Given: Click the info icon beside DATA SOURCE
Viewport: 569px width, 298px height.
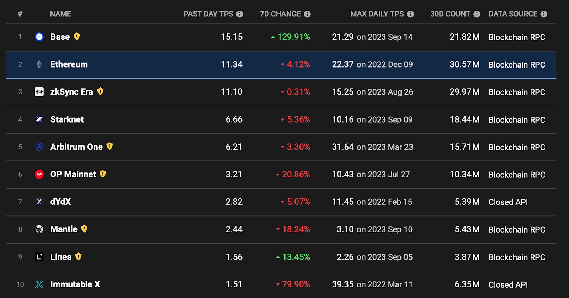Looking at the screenshot, I should click(544, 14).
